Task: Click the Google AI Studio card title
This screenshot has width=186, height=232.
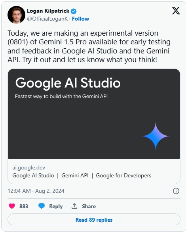Action: click(x=82, y=175)
